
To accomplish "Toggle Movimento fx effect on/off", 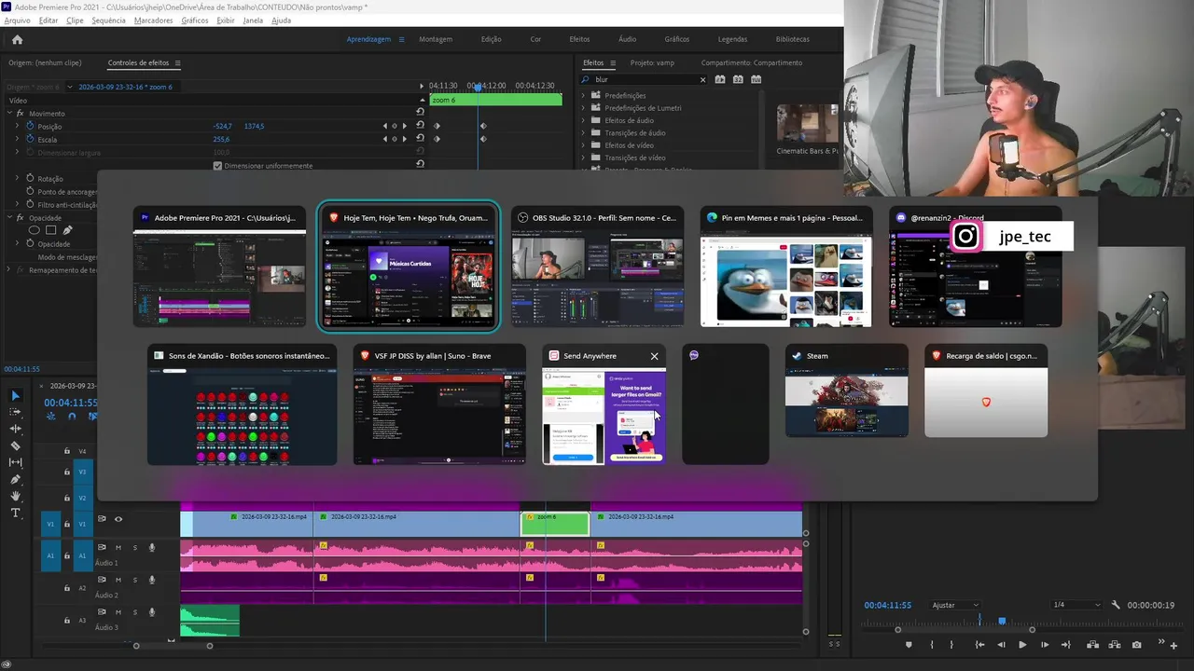I will (20, 113).
